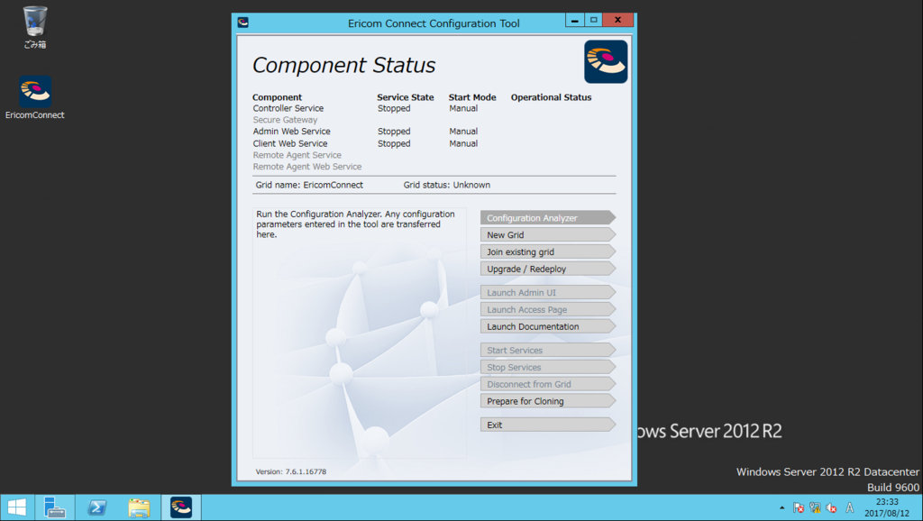Open File Explorer from the taskbar
The height and width of the screenshot is (521, 923).
[140, 507]
